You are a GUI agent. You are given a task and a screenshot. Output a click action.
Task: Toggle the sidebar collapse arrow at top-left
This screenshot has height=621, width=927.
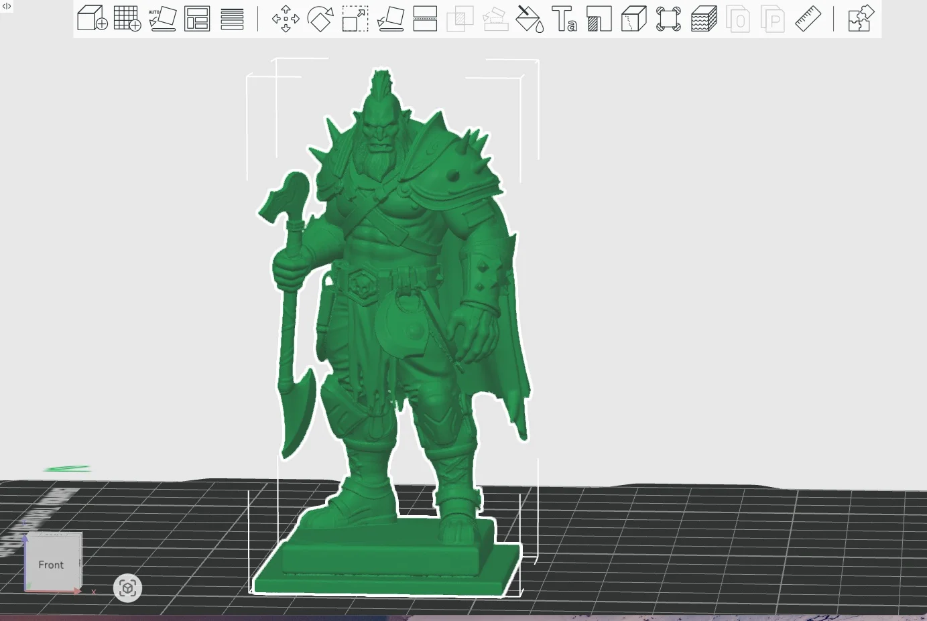click(x=6, y=6)
